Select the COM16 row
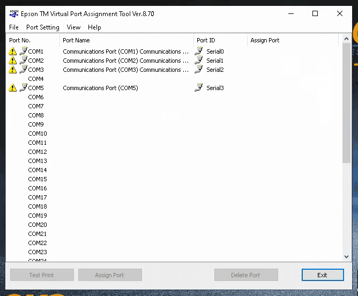 tap(173, 188)
